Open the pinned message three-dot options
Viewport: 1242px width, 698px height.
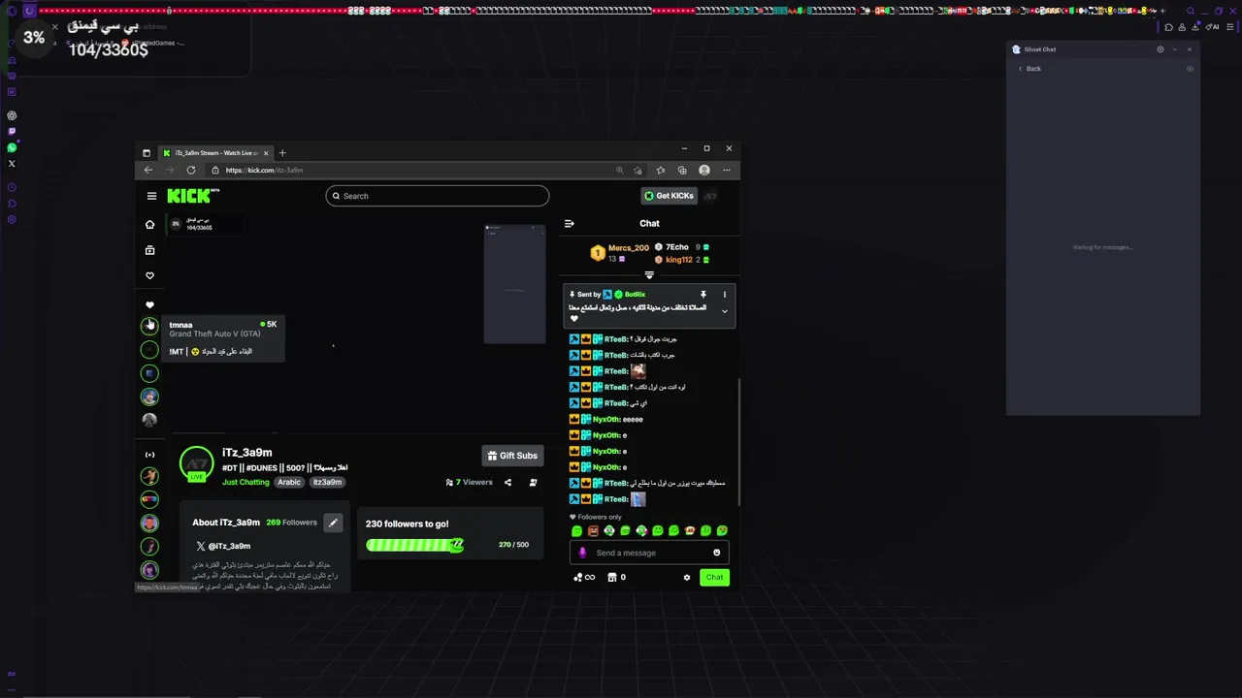pyautogui.click(x=724, y=294)
